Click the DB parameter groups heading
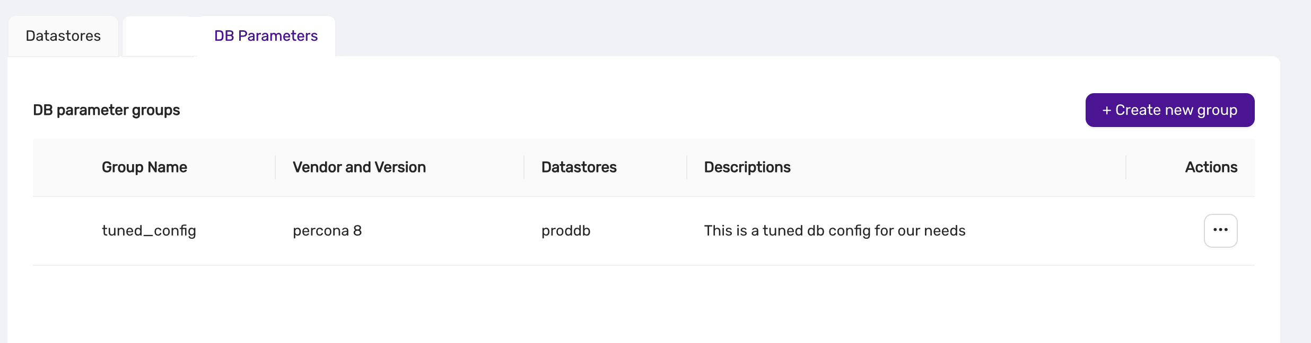Viewport: 1311px width, 343px height. (x=106, y=110)
